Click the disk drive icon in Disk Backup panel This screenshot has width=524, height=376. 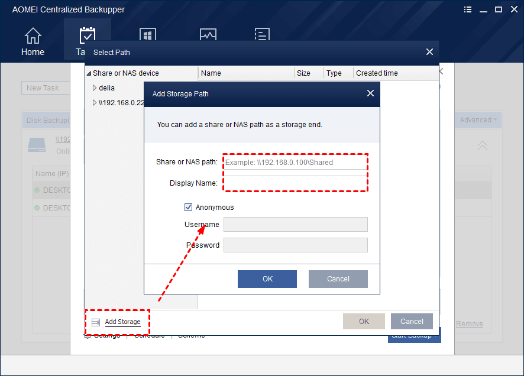click(37, 145)
